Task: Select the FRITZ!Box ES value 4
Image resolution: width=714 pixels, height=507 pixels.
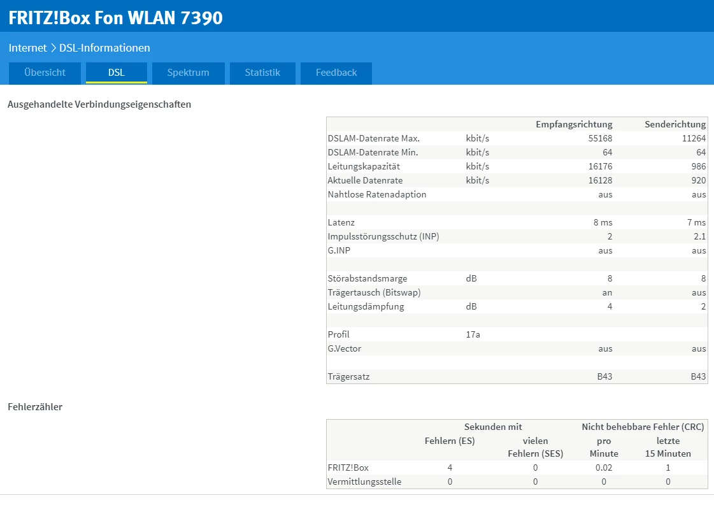Action: pos(450,468)
